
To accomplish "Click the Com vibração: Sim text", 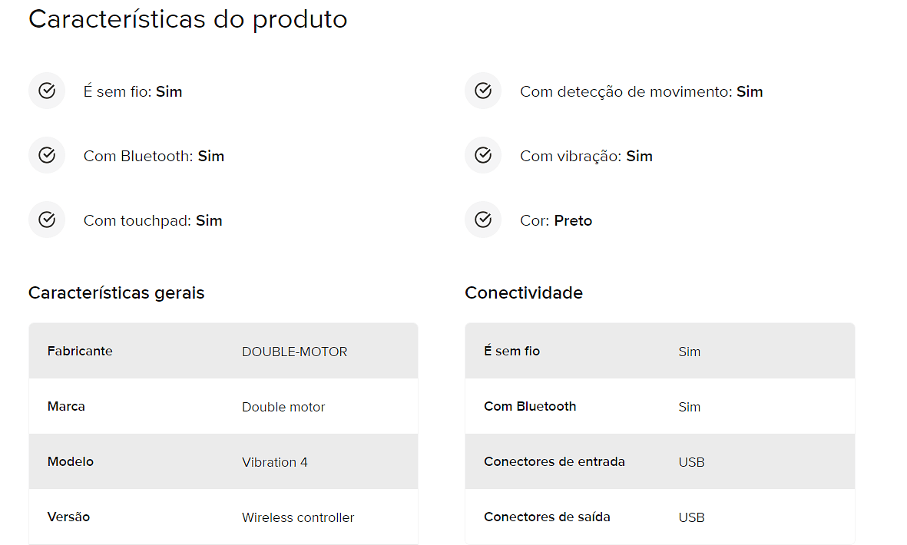I will tap(586, 156).
